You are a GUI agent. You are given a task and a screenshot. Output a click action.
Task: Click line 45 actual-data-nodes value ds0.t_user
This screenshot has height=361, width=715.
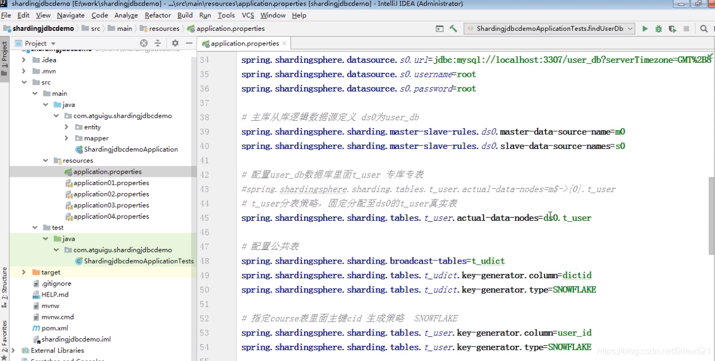click(x=567, y=218)
